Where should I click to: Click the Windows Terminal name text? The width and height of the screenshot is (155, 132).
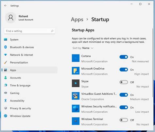[x=92, y=119]
